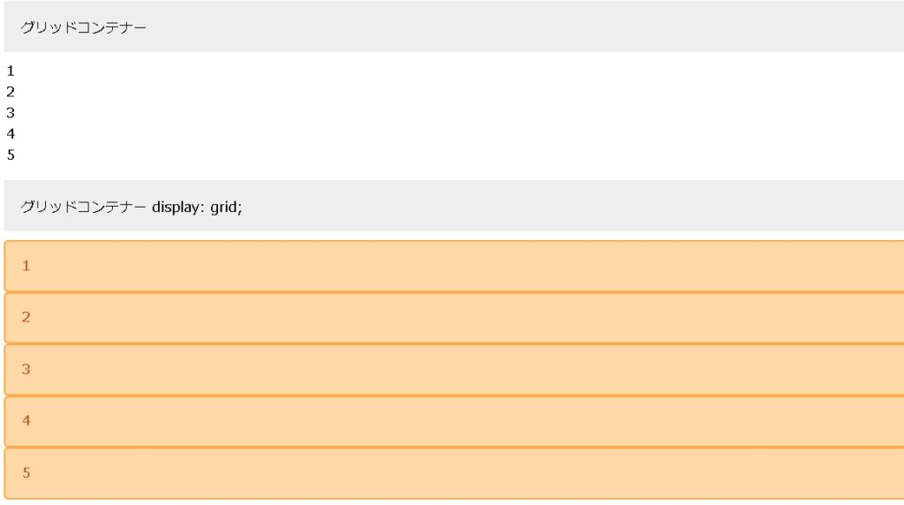The height and width of the screenshot is (505, 904).
Task: Select the orange grid item box 4
Action: [454, 421]
